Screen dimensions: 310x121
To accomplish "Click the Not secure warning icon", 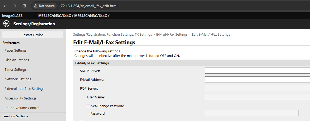I will [x=36, y=6].
